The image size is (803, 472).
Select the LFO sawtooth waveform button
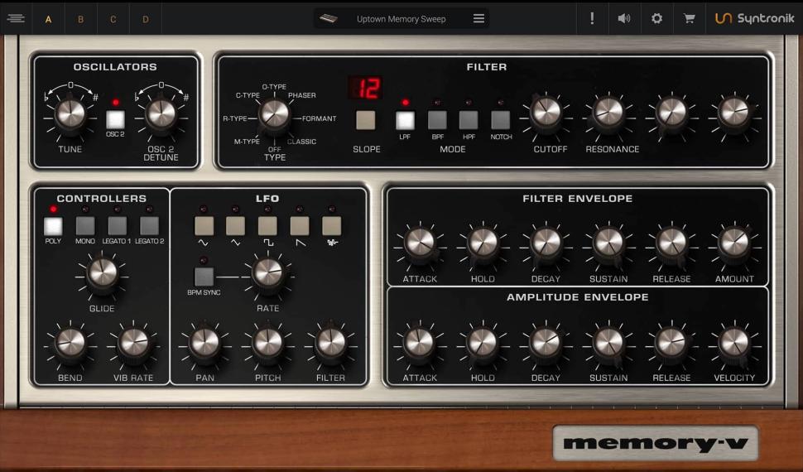[300, 226]
